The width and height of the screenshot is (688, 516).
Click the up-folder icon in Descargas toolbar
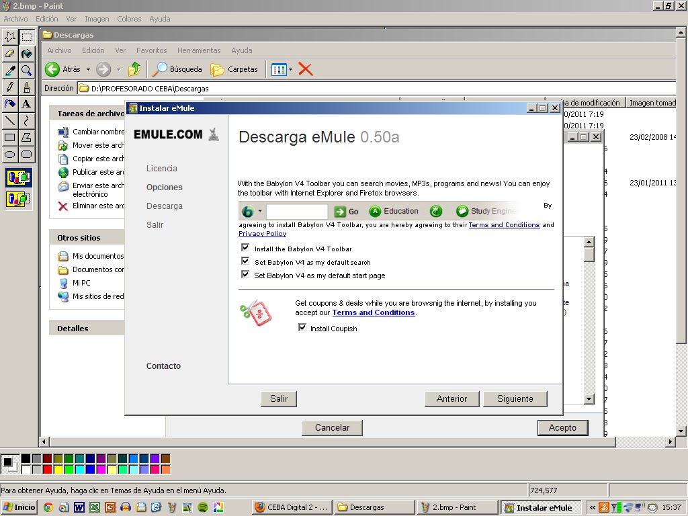(x=134, y=69)
